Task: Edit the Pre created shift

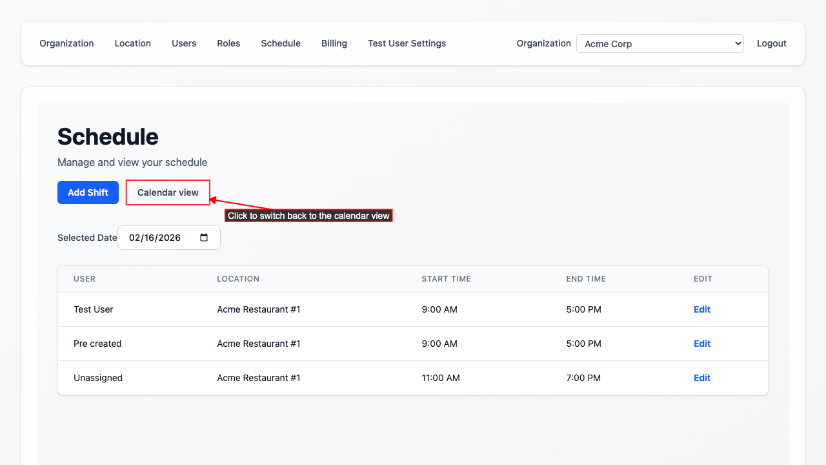Action: point(702,344)
